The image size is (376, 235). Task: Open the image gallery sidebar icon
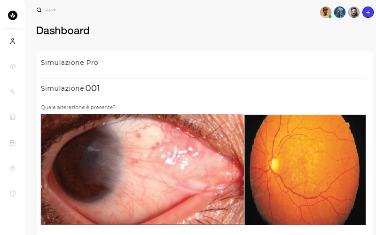(x=13, y=117)
